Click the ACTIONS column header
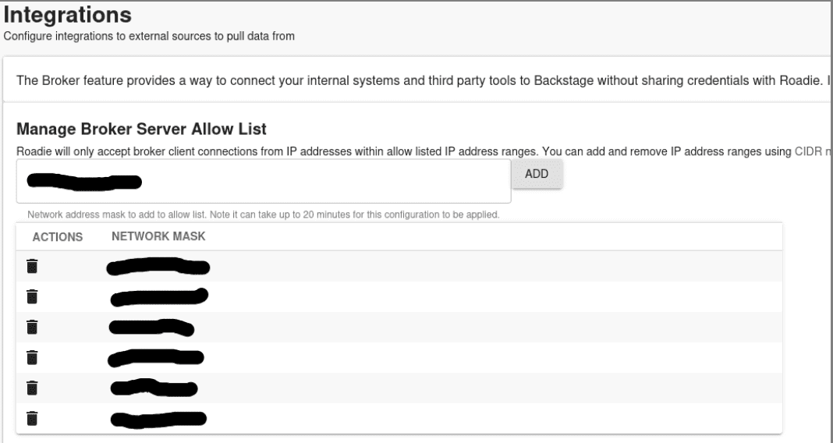This screenshot has width=833, height=443. click(x=58, y=237)
